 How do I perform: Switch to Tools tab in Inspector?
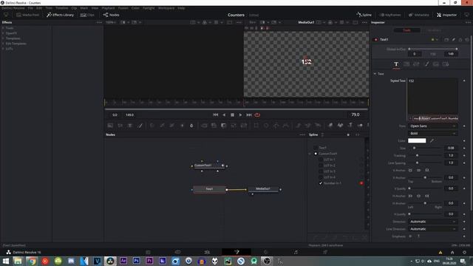click(x=407, y=30)
